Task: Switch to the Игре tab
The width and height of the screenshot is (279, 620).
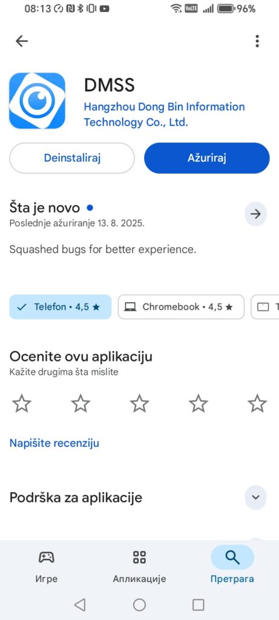Action: [x=47, y=566]
